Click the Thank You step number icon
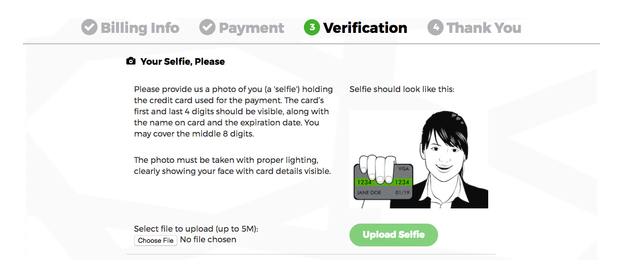 pyautogui.click(x=435, y=27)
